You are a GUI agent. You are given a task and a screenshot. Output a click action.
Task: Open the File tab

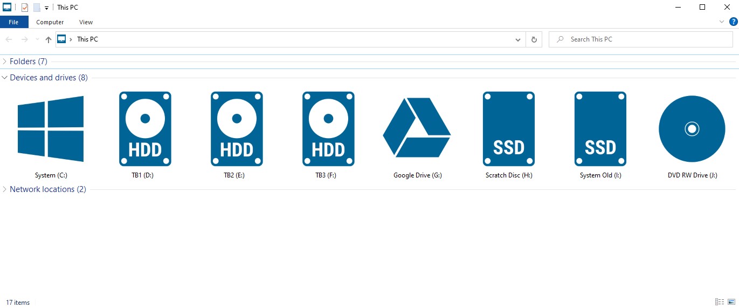pos(14,22)
